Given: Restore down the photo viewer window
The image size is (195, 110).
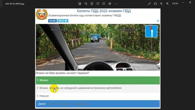Looking at the screenshot, I should point(190,2).
